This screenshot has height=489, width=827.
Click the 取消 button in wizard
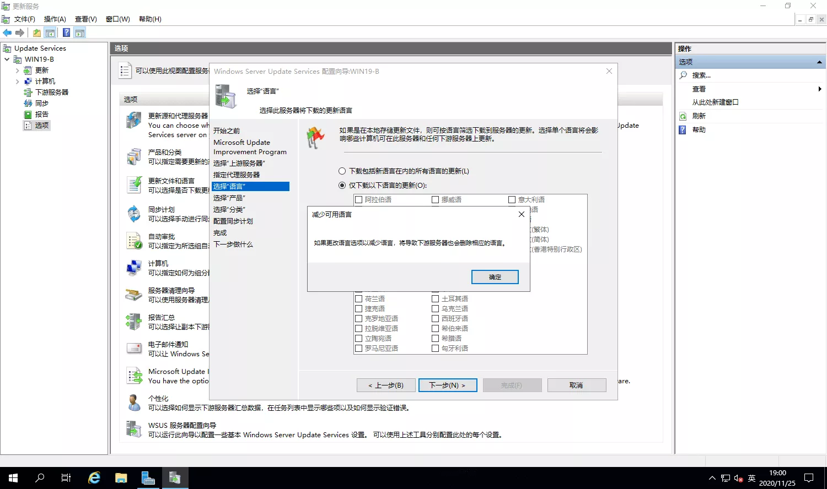point(576,385)
